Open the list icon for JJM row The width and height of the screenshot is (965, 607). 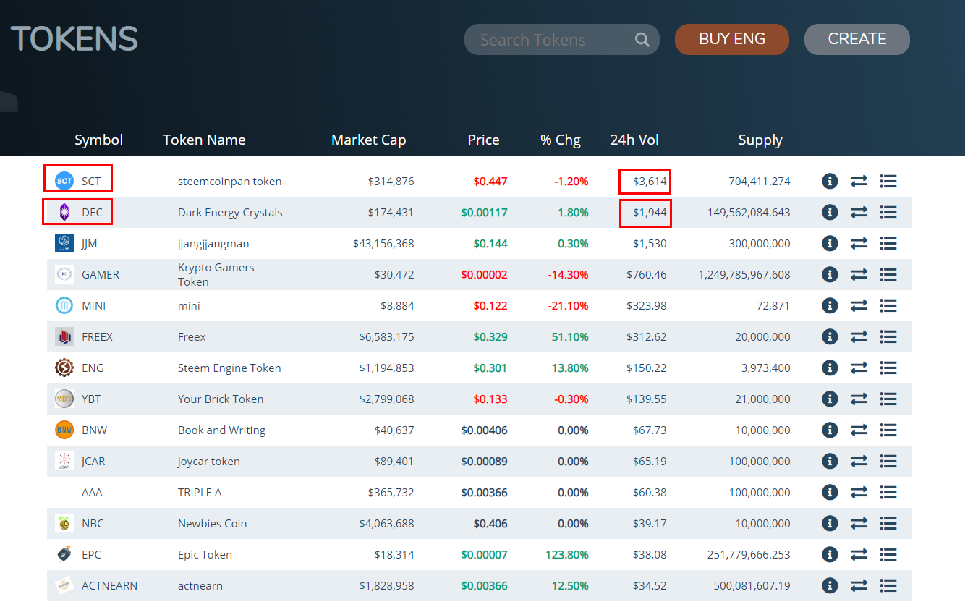[888, 243]
